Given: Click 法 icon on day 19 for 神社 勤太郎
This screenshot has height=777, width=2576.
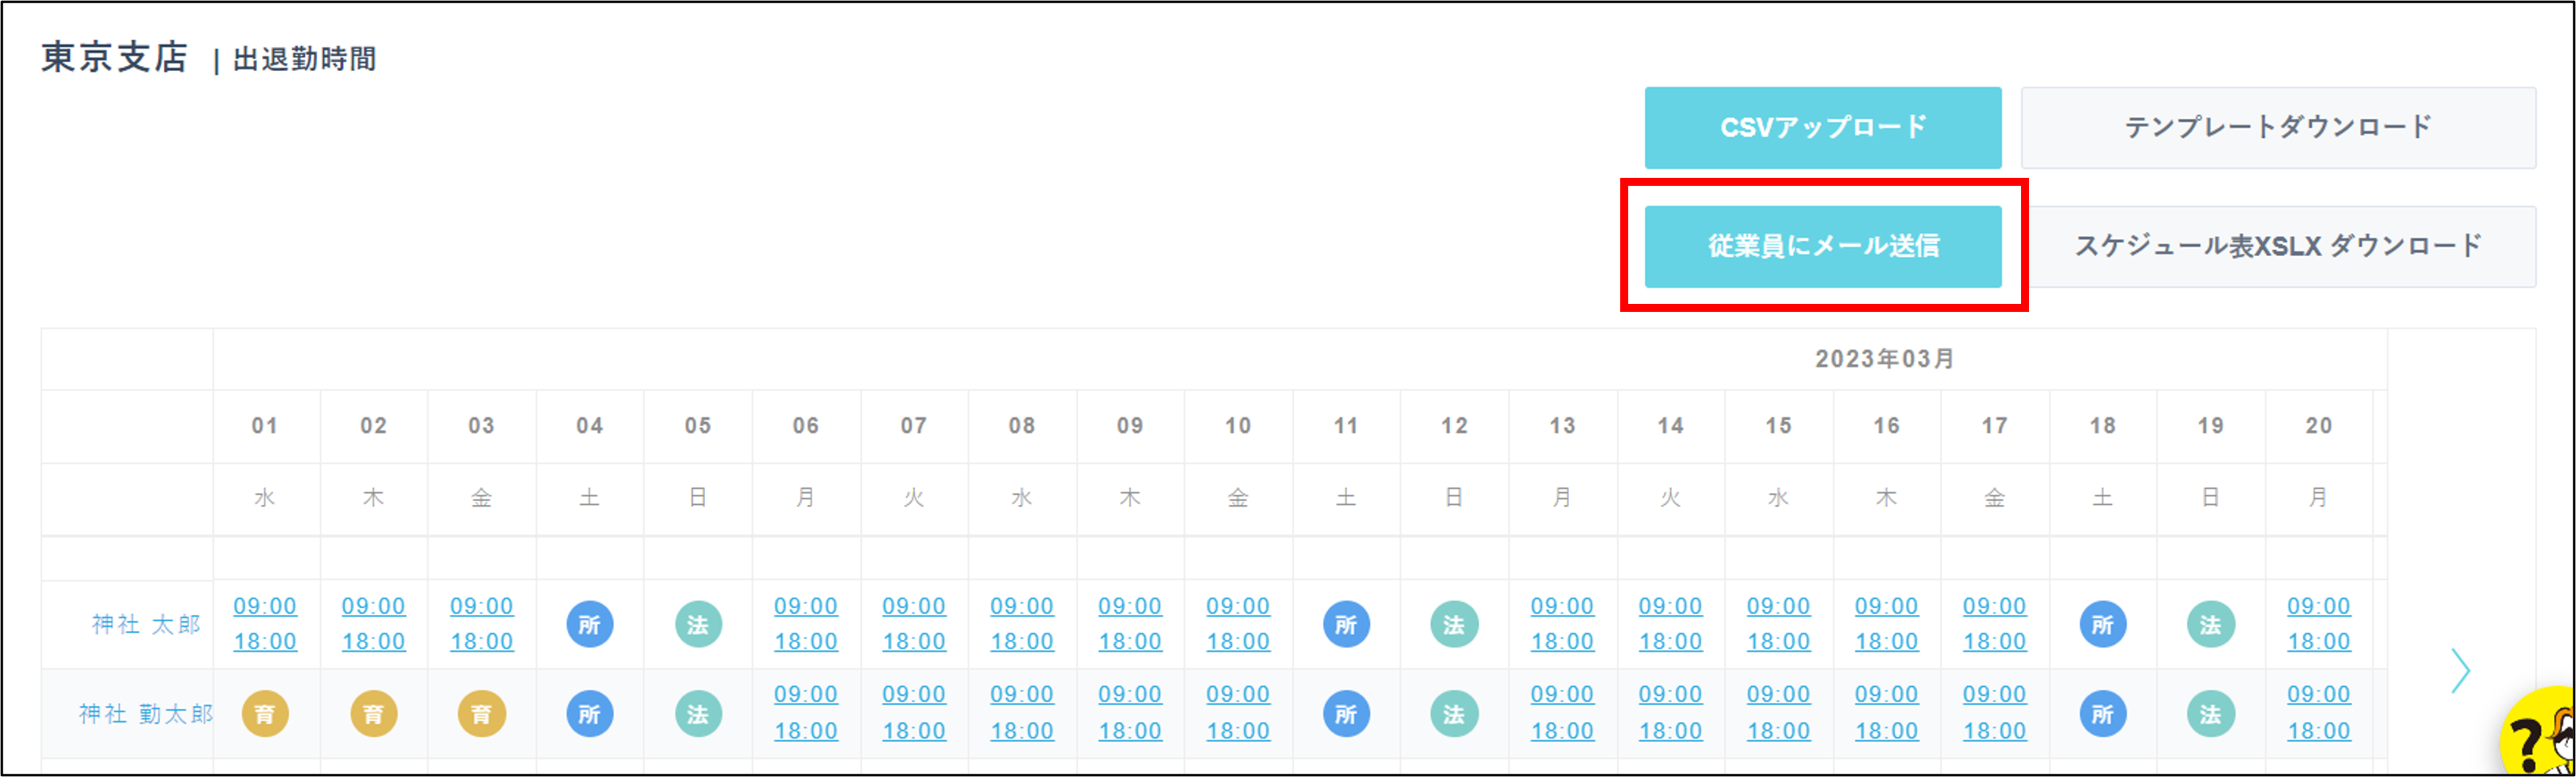Looking at the screenshot, I should 2210,714.
